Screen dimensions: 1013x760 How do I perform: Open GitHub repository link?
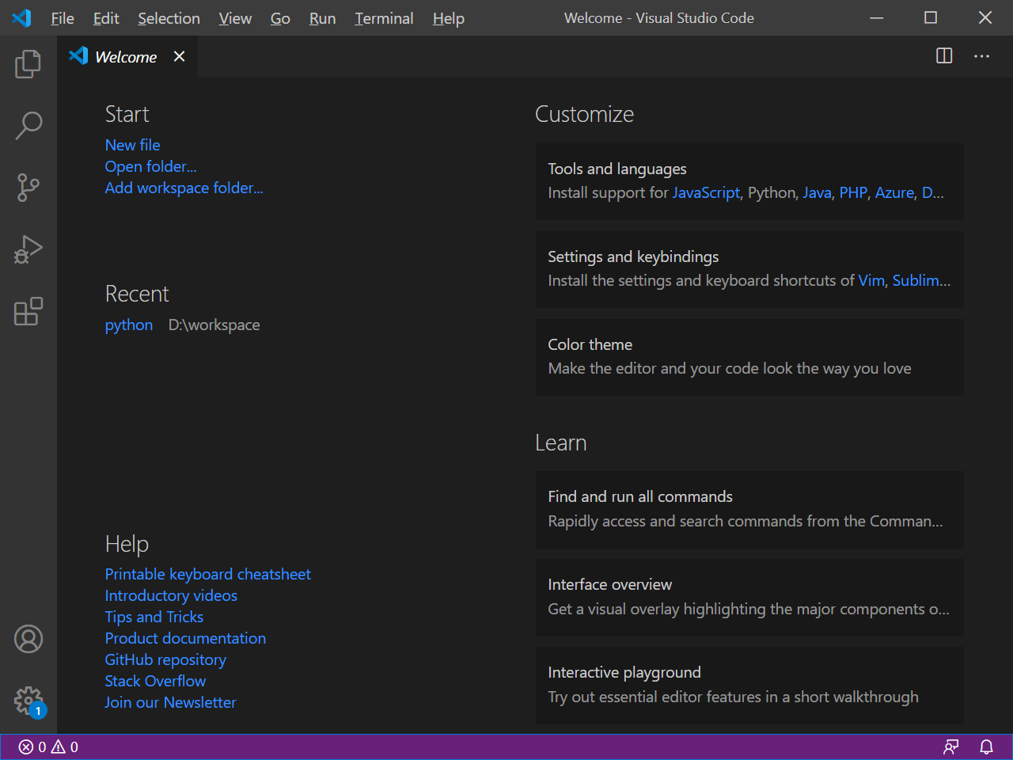[165, 659]
